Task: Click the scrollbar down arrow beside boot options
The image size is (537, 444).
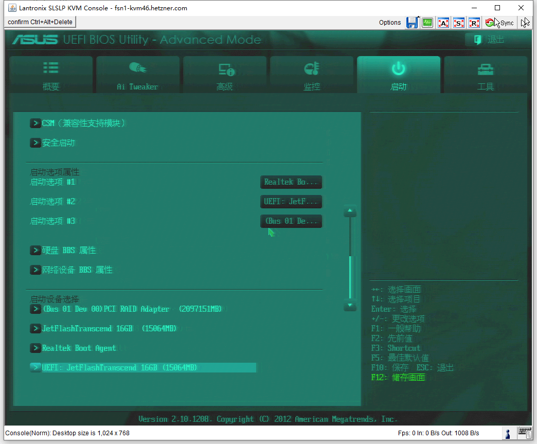Action: (x=350, y=306)
